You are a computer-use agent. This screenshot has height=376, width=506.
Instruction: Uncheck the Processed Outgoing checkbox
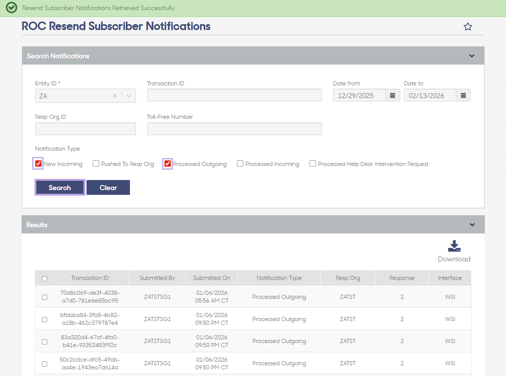pos(167,164)
